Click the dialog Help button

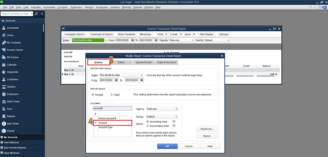(x=210, y=147)
